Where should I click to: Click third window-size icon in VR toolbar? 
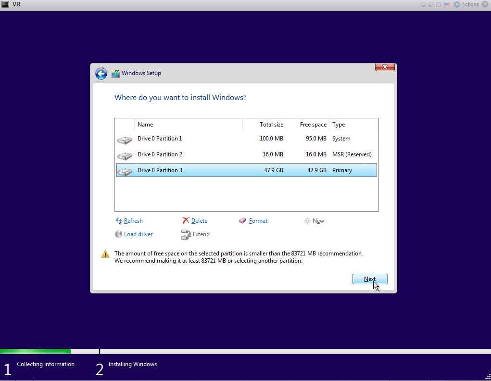coord(439,5)
